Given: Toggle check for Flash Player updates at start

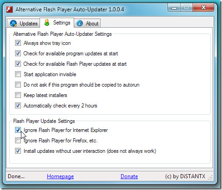Looking at the screenshot, I should [x=18, y=64].
